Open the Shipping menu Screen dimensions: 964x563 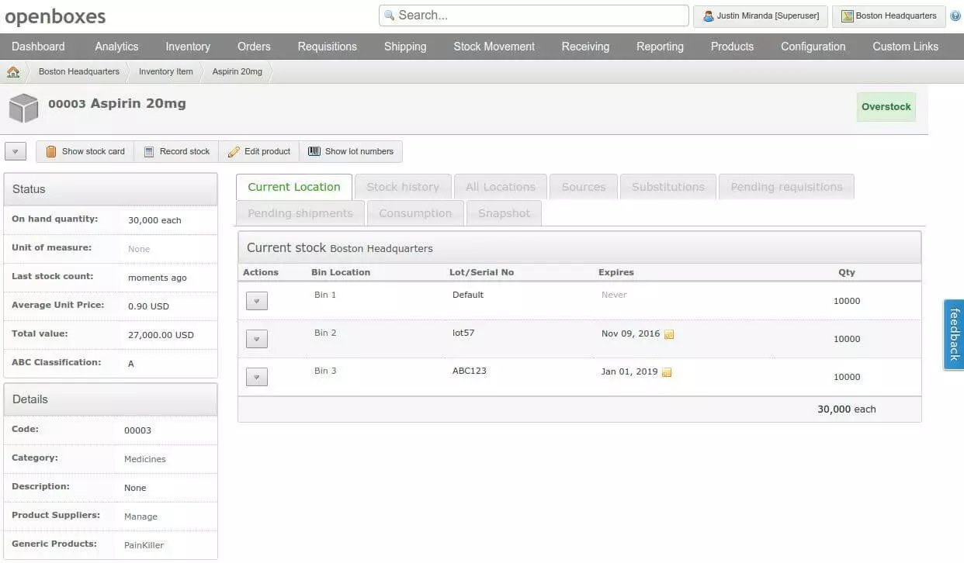coord(405,47)
